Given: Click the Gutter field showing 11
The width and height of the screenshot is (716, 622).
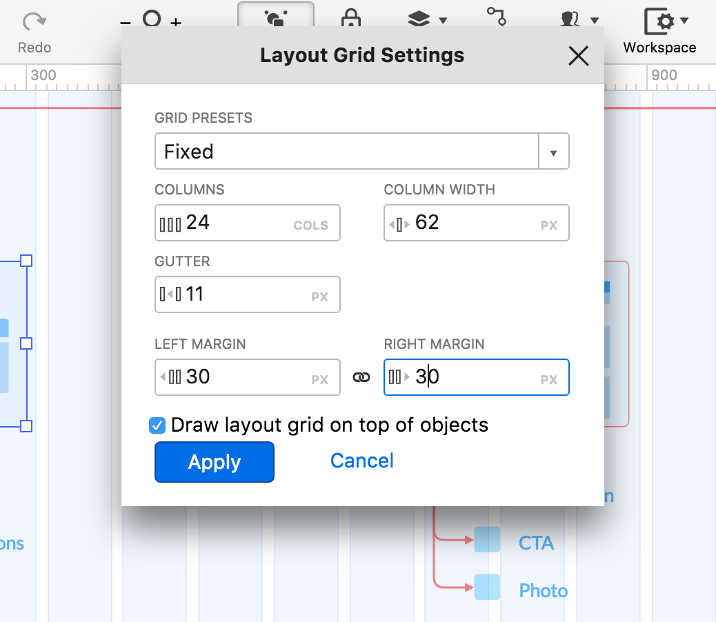Looking at the screenshot, I should coord(248,294).
